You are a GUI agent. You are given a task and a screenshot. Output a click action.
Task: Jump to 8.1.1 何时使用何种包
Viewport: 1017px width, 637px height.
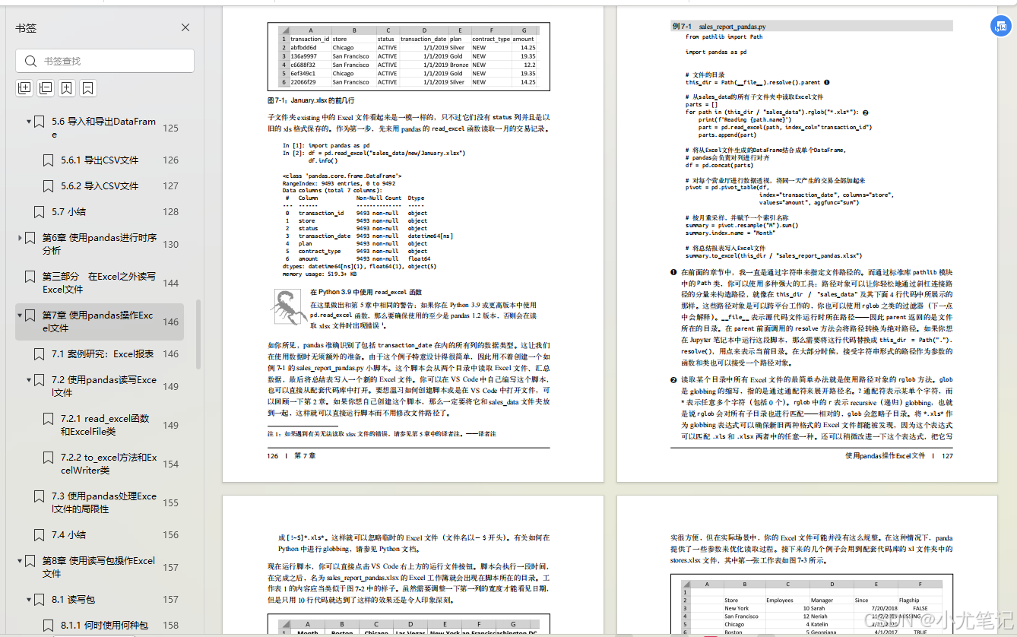105,626
